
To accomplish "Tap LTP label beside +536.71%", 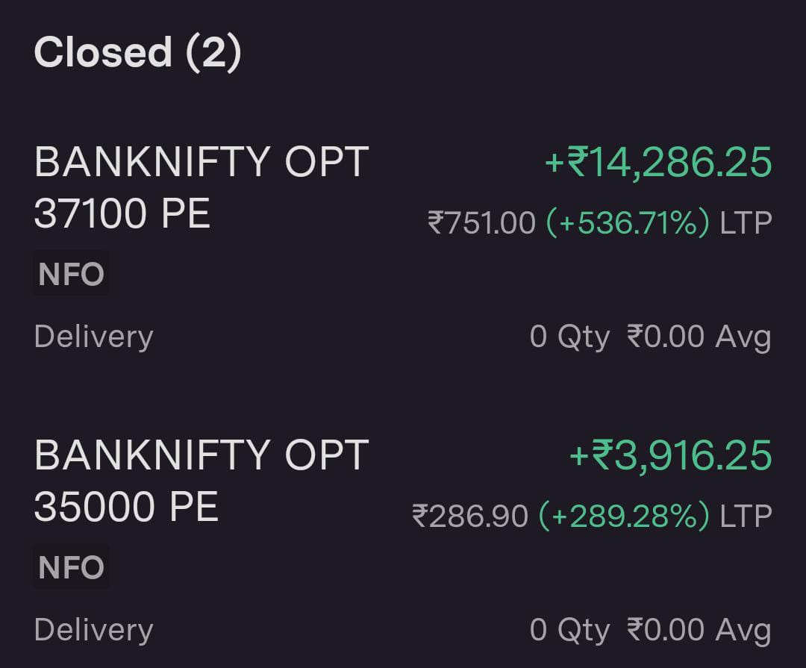I will (x=746, y=222).
